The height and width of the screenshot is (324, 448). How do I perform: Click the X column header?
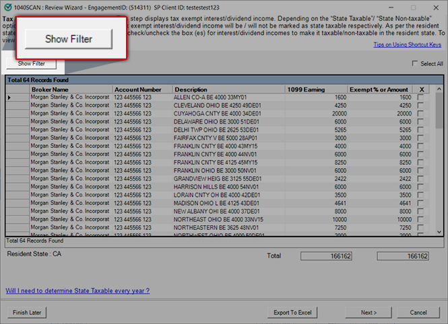pyautogui.click(x=422, y=89)
